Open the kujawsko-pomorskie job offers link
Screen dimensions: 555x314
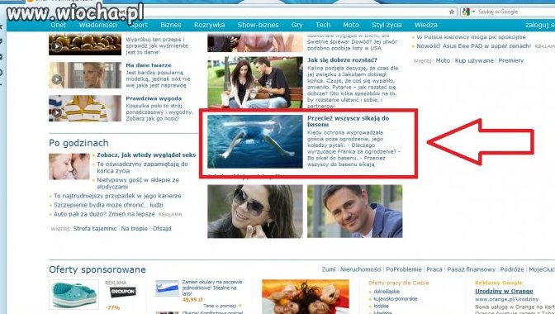coord(395,299)
